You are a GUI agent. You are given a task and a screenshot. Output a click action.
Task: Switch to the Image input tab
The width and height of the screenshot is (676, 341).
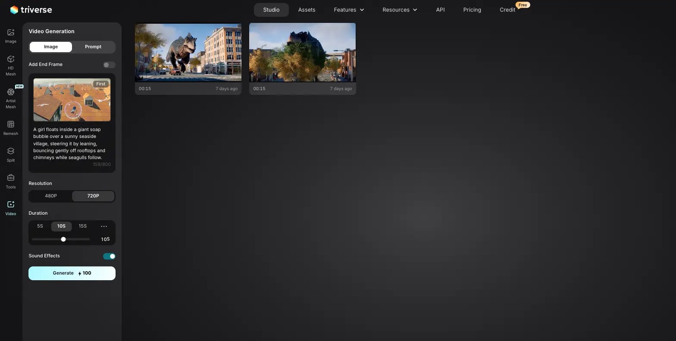51,47
